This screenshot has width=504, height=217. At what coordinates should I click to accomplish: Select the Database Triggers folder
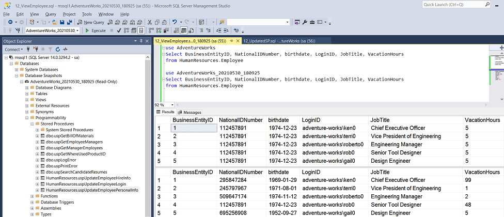point(57,202)
